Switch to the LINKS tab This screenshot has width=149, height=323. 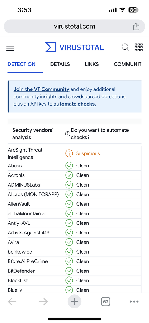tap(92, 64)
